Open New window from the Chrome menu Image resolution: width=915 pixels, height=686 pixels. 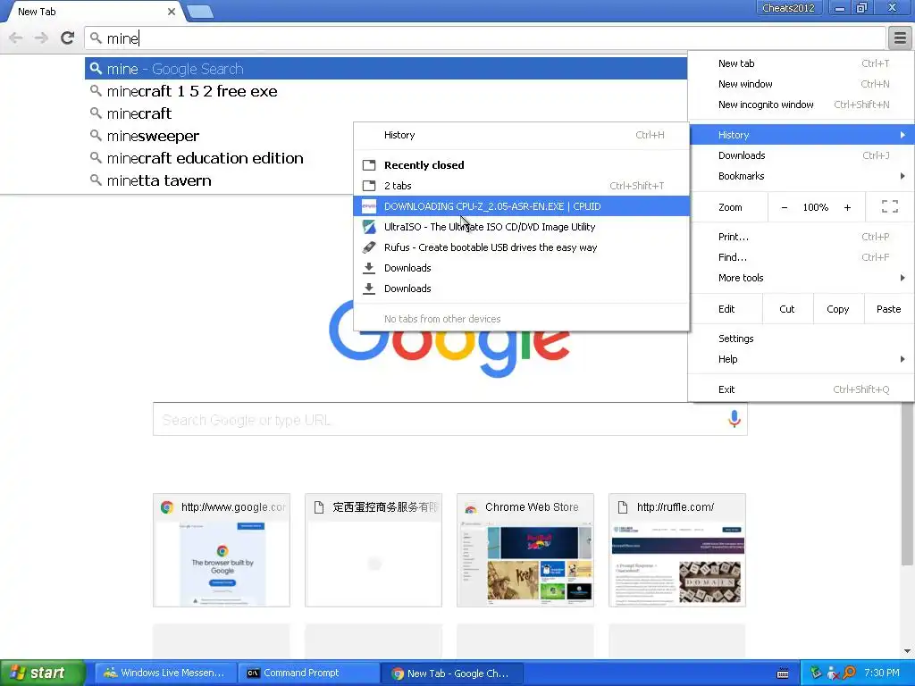pos(801,84)
